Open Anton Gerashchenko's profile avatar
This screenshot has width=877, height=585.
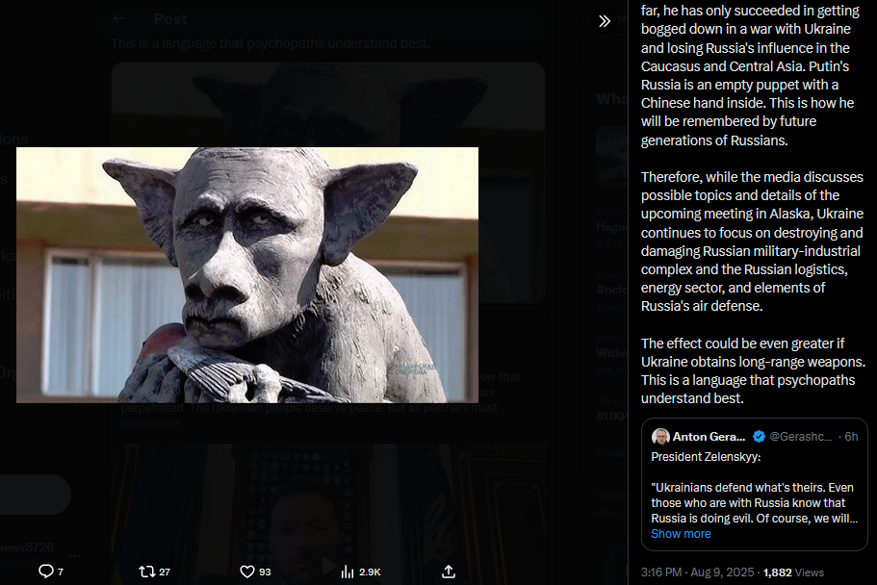point(660,436)
